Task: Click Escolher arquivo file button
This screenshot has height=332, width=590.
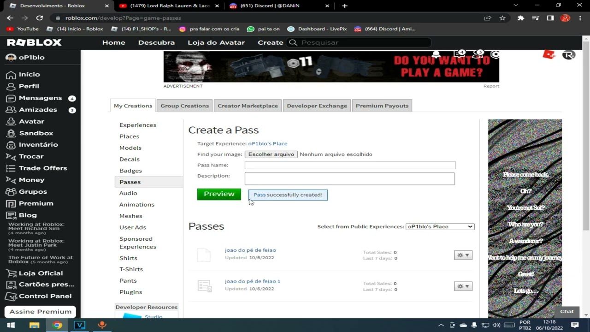Action: (271, 154)
